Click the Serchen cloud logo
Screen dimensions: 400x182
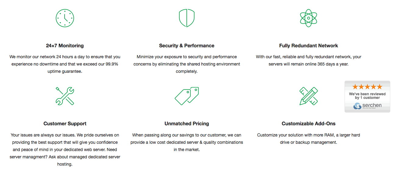(367, 106)
